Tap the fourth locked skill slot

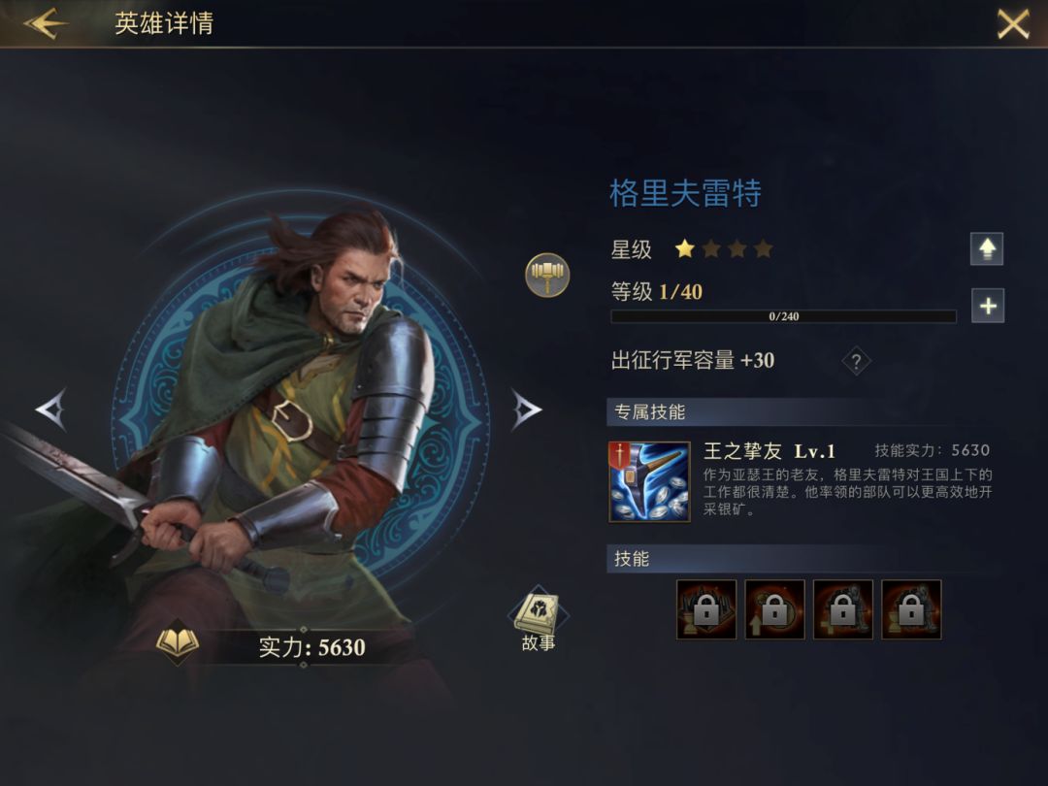[911, 609]
